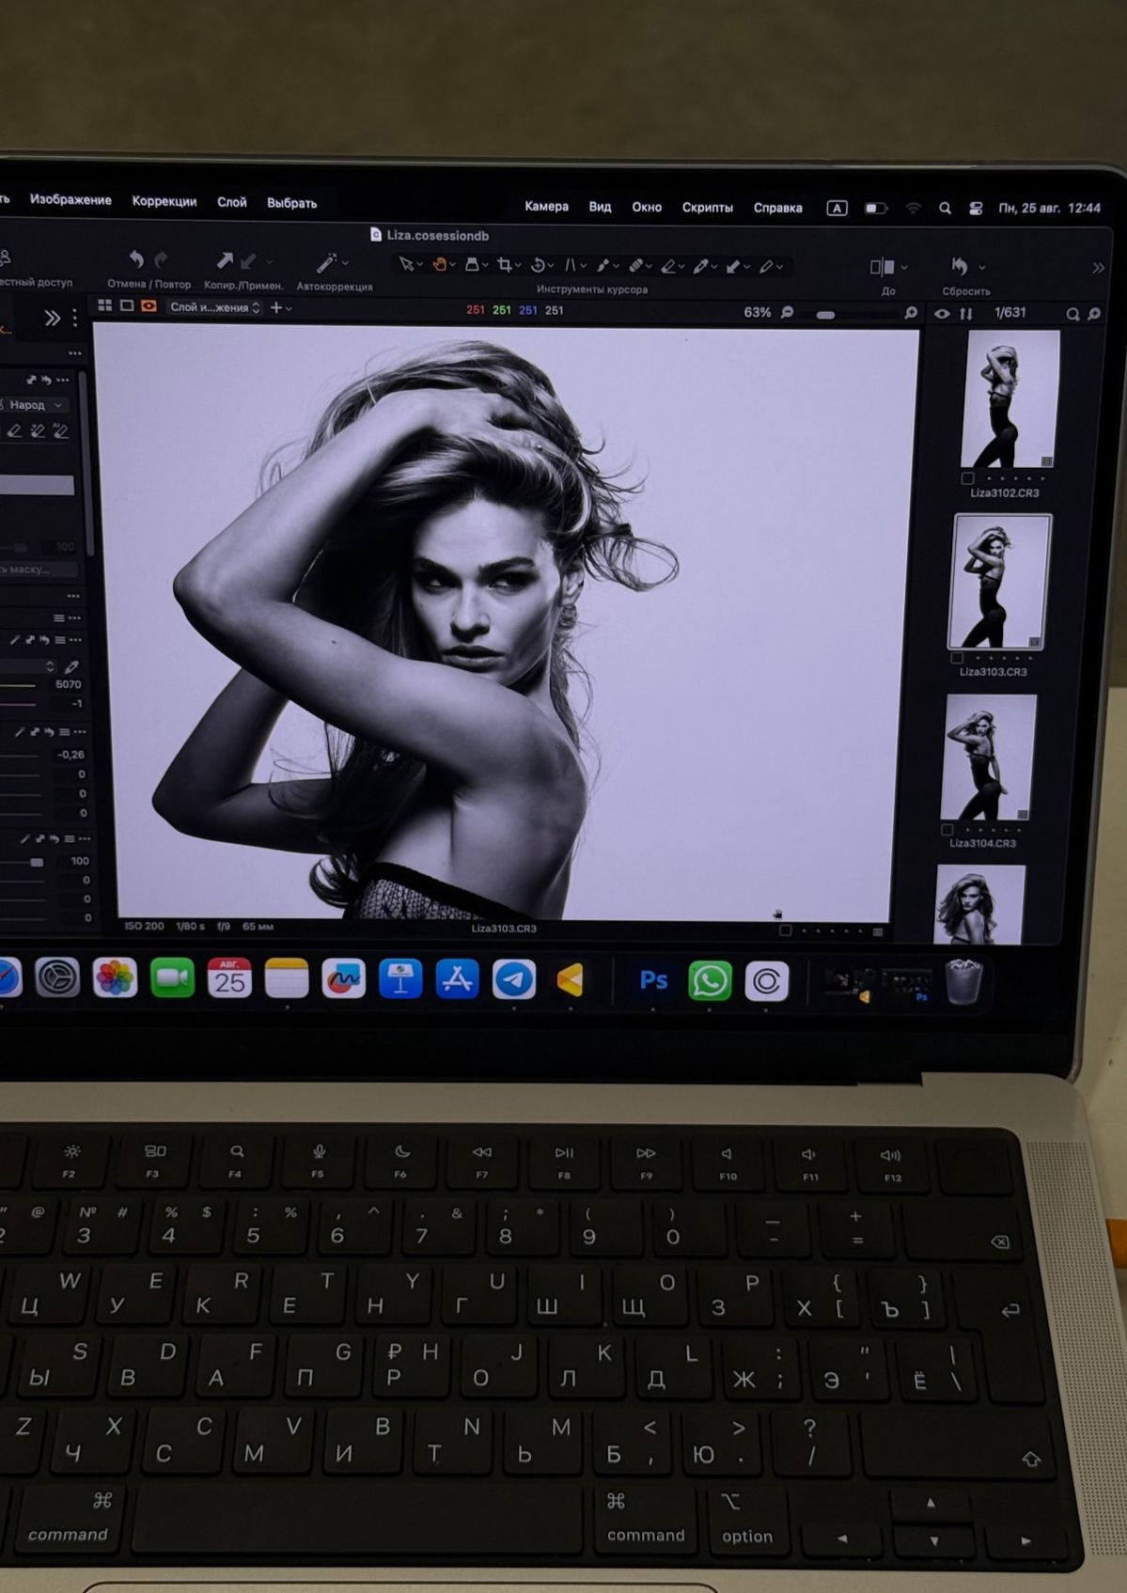
Task: Open the 'Народ' mask preset dropdown
Action: coord(36,405)
